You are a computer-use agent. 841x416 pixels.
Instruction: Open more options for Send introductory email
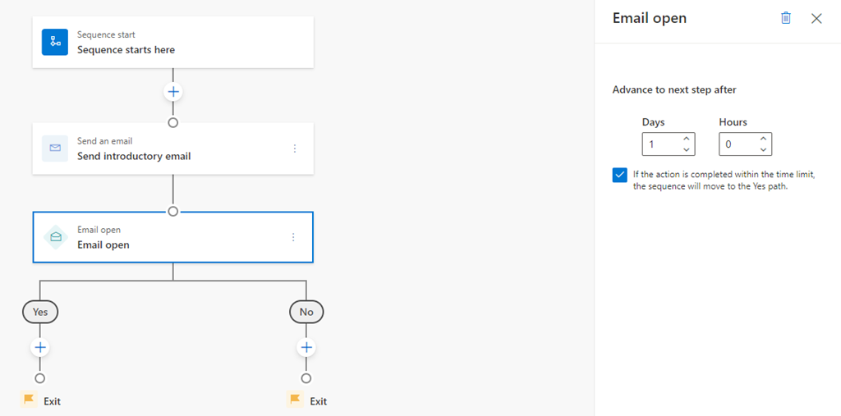coord(295,149)
